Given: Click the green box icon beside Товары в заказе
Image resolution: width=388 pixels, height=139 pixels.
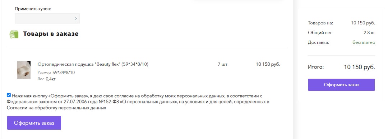Looking at the screenshot, I should coord(14,34).
